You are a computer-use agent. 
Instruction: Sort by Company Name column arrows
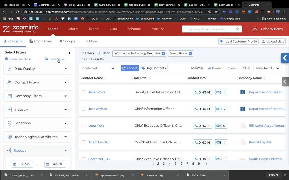coord(265,78)
